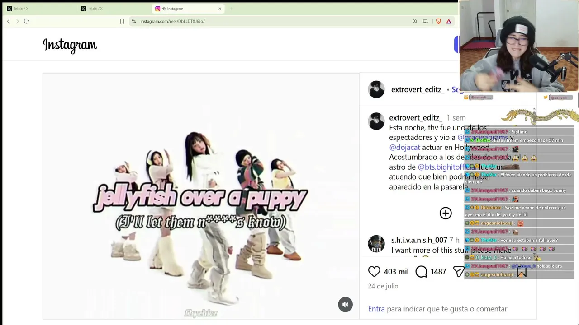579x325 pixels.
Task: Open a new browser tab
Action: [231, 9]
